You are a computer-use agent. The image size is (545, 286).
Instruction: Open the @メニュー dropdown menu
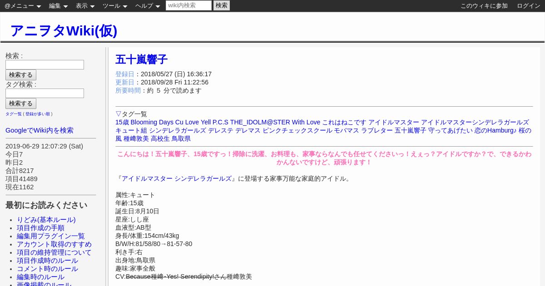click(x=23, y=6)
